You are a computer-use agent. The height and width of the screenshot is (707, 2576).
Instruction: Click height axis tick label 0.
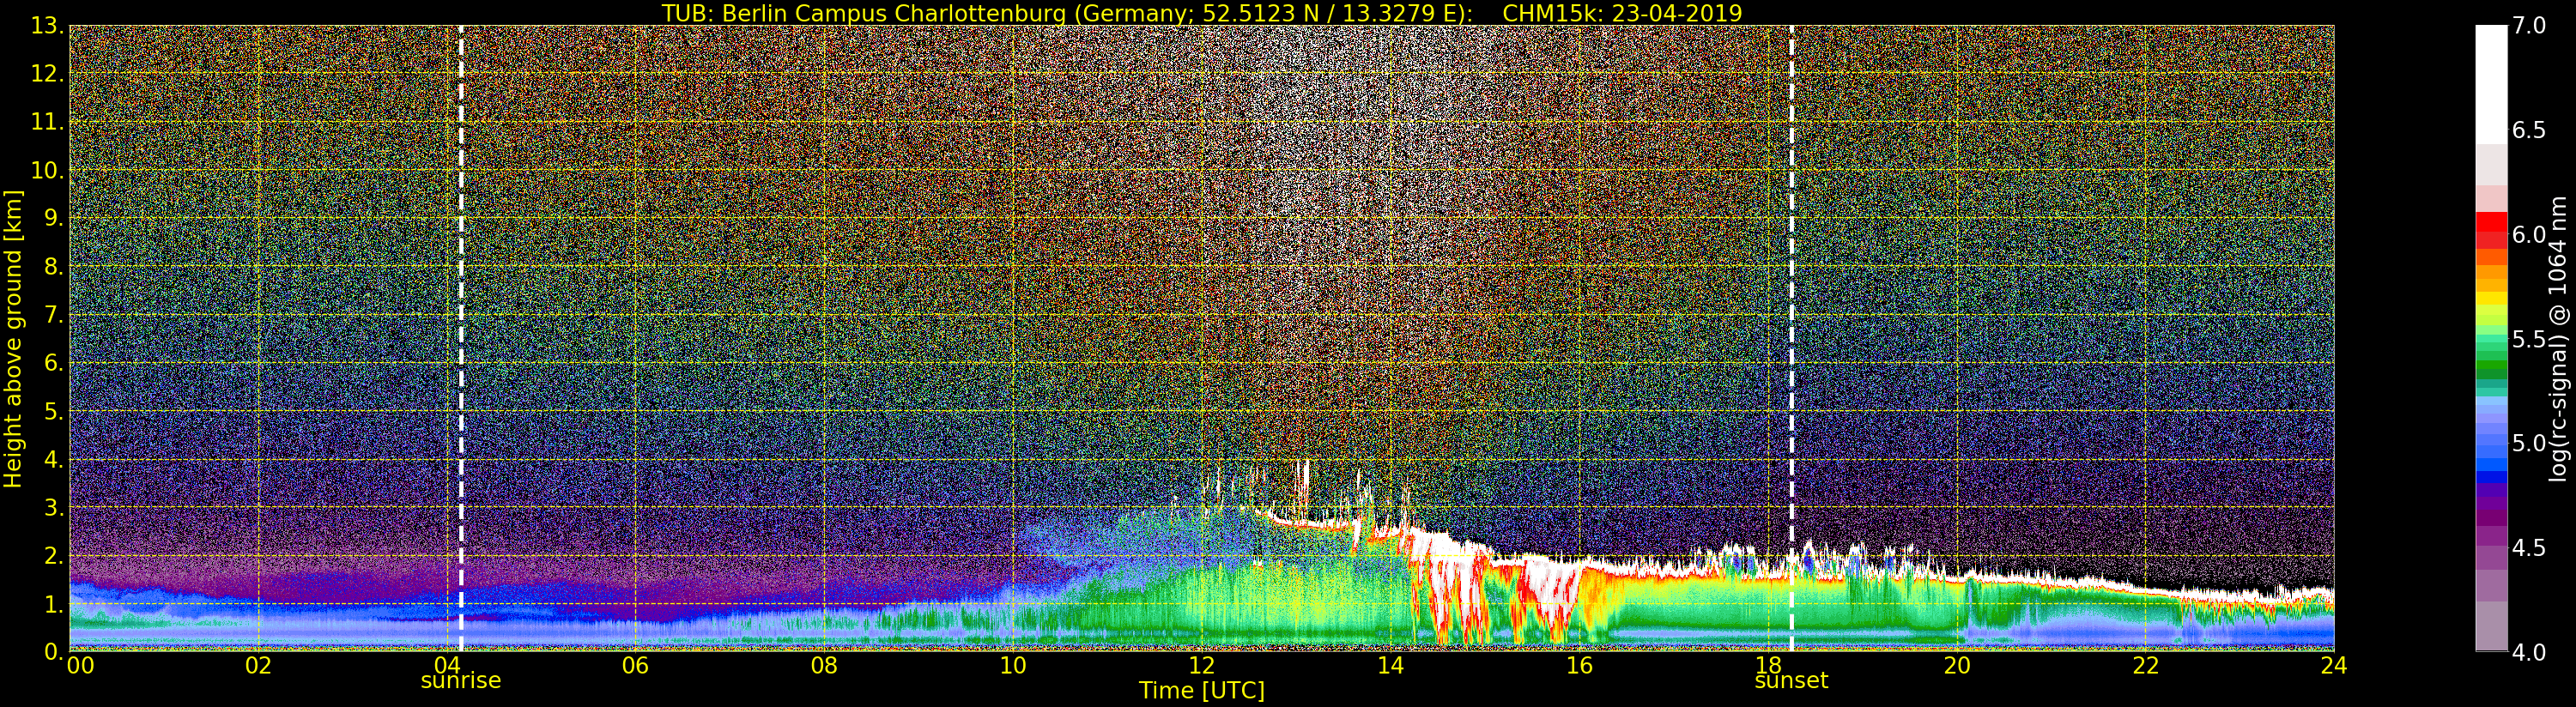pyautogui.click(x=53, y=652)
